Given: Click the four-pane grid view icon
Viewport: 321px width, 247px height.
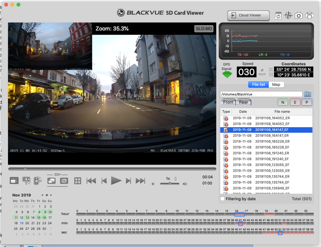Looking at the screenshot, I should click(x=78, y=181).
